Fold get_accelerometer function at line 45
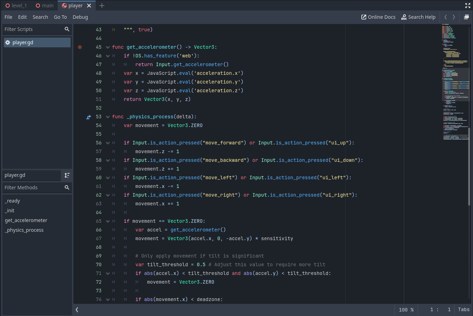This screenshot has width=473, height=316. click(108, 47)
